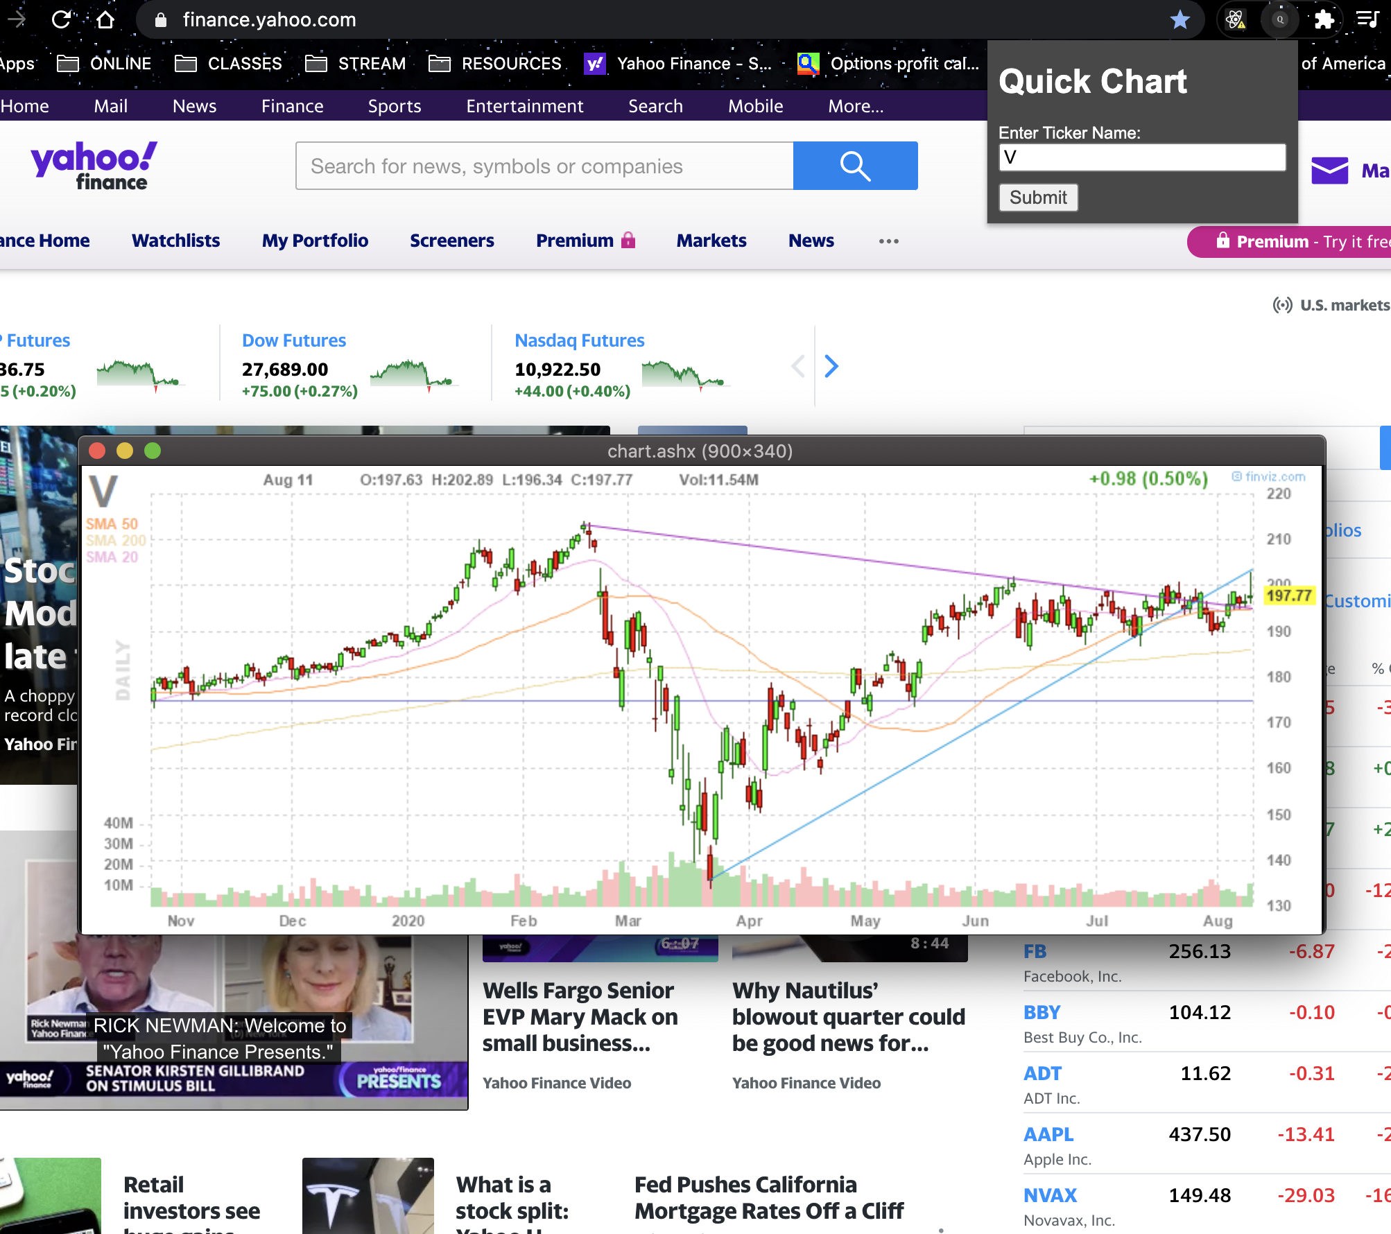Open the ADT ticker link
Screen dimensions: 1391x1234
tap(1042, 1073)
